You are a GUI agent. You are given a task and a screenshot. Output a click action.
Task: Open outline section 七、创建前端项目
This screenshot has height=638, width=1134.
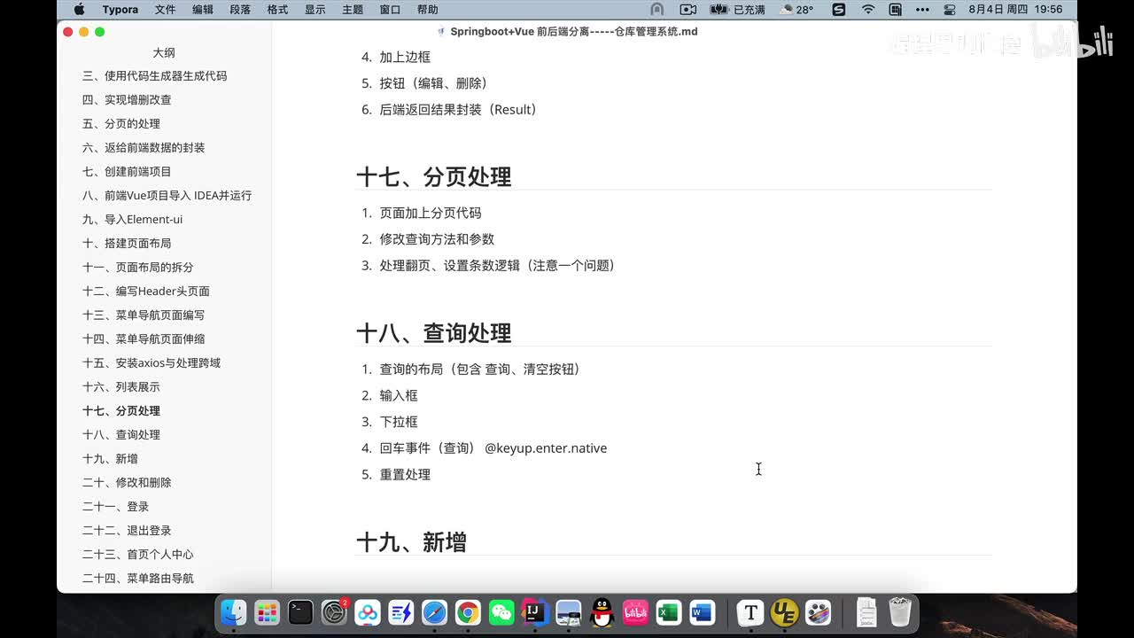pyautogui.click(x=127, y=172)
